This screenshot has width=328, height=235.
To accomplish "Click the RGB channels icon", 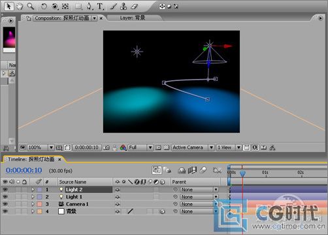I will coord(123,148).
